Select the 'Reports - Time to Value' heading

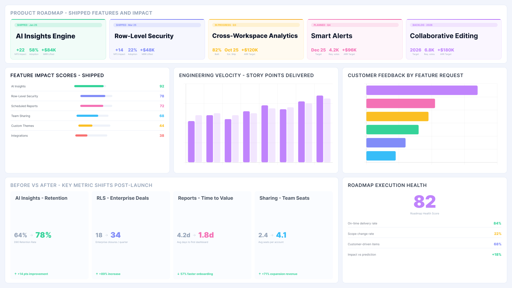(206, 198)
